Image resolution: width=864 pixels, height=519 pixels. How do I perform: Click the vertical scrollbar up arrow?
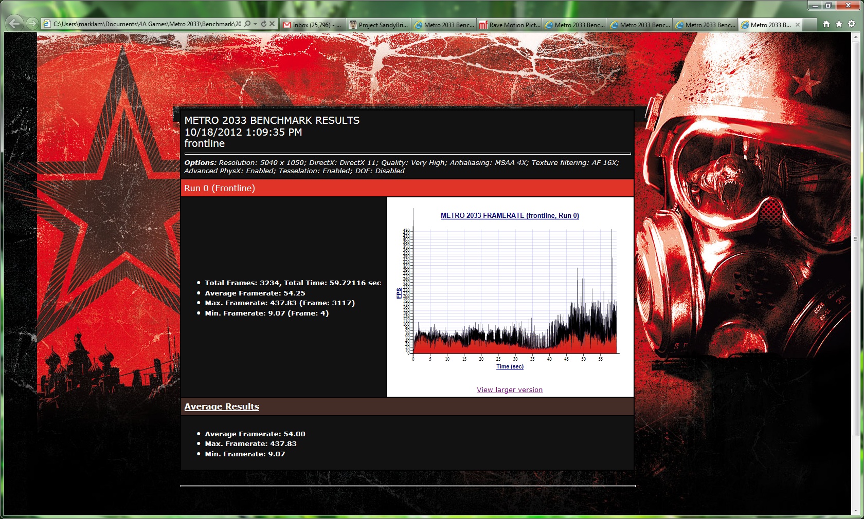coord(856,38)
